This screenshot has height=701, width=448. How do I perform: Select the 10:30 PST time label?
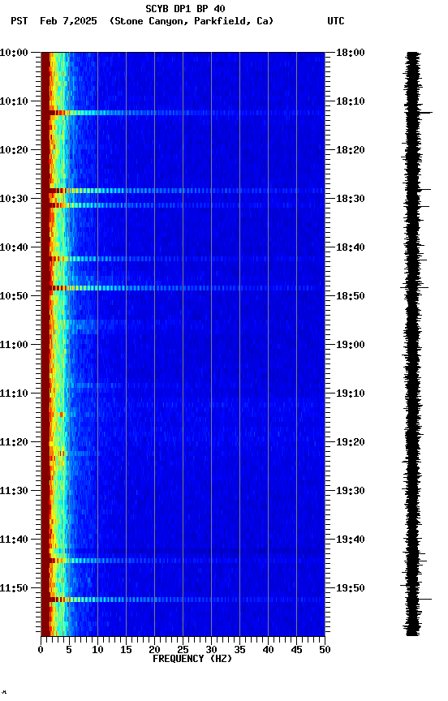click(x=14, y=199)
